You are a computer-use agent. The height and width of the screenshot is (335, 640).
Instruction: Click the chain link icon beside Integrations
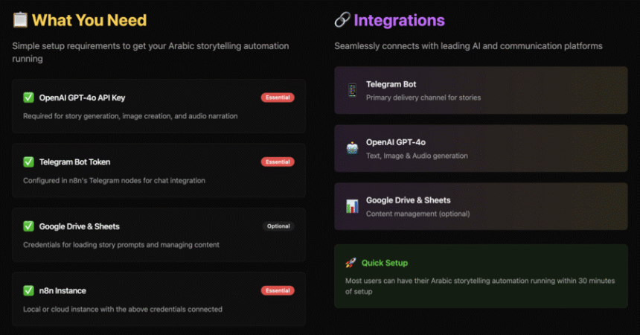pos(342,19)
